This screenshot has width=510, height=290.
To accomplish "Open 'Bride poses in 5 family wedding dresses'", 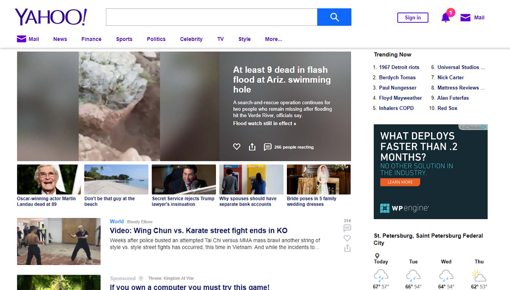I will [312, 201].
